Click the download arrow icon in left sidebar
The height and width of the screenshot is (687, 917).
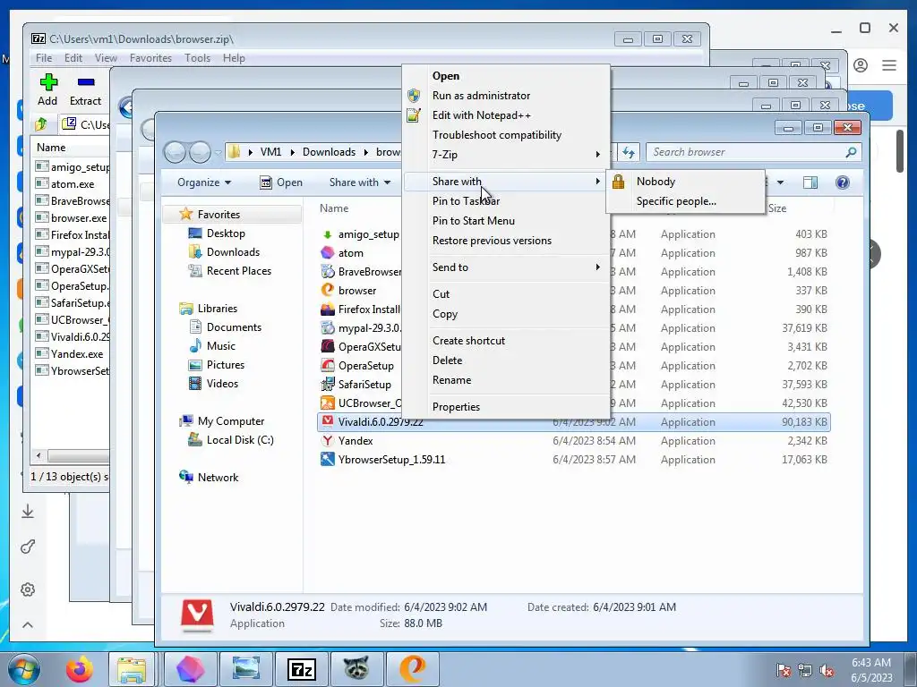[28, 512]
